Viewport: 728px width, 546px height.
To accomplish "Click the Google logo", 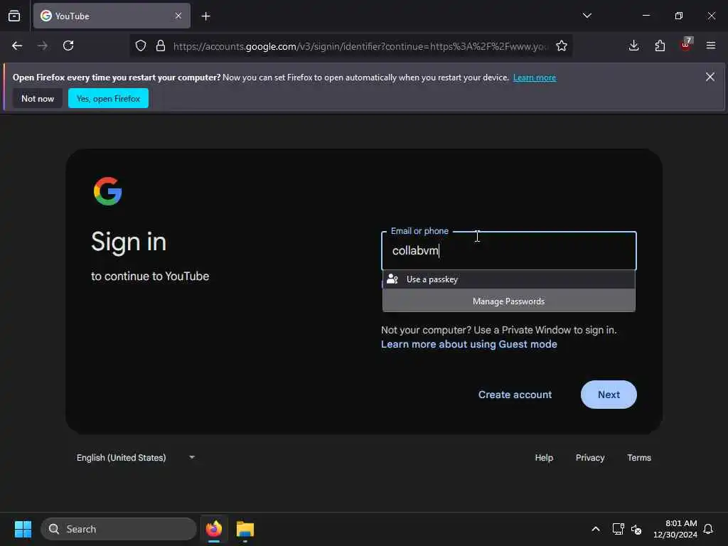I will point(108,191).
